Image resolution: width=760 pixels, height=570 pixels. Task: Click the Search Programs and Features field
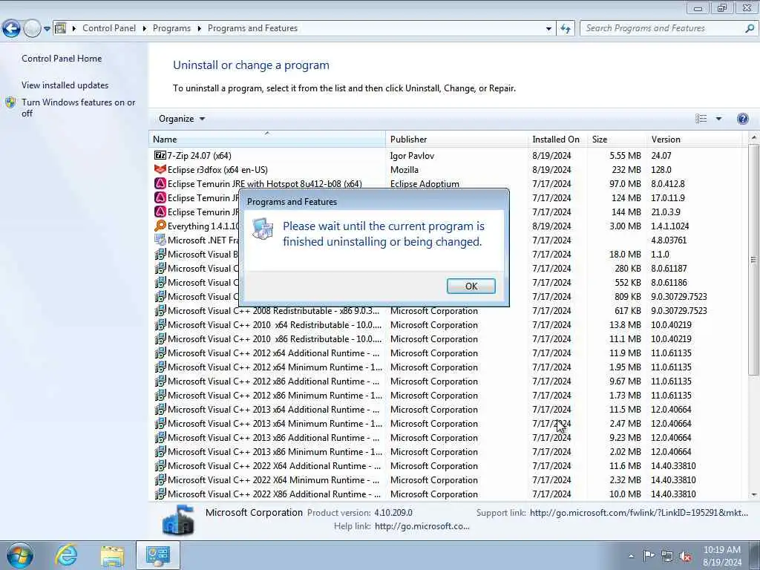(x=661, y=28)
